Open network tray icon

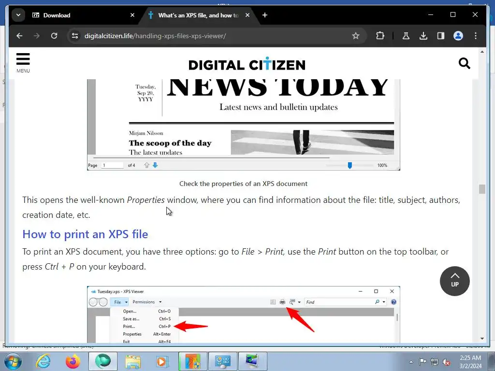(x=435, y=361)
